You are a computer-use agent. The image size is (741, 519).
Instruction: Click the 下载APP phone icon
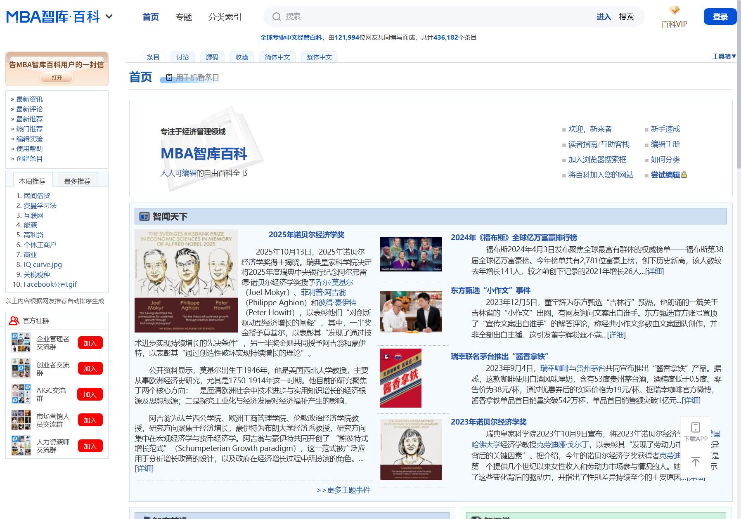[x=696, y=427]
